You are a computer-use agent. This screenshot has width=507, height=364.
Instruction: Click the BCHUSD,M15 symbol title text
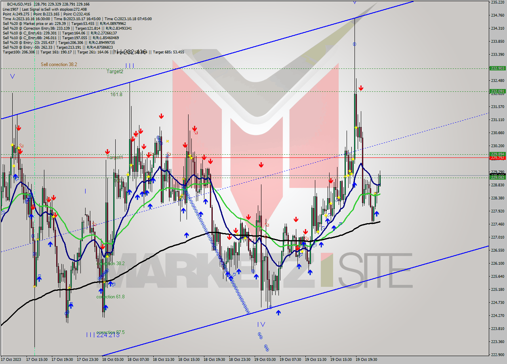(18, 4)
